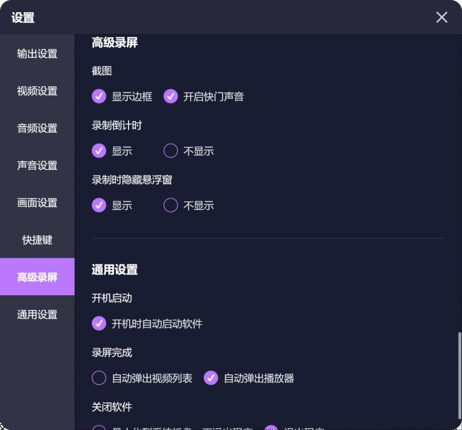Select 显示 for the recording countdown

99,151
